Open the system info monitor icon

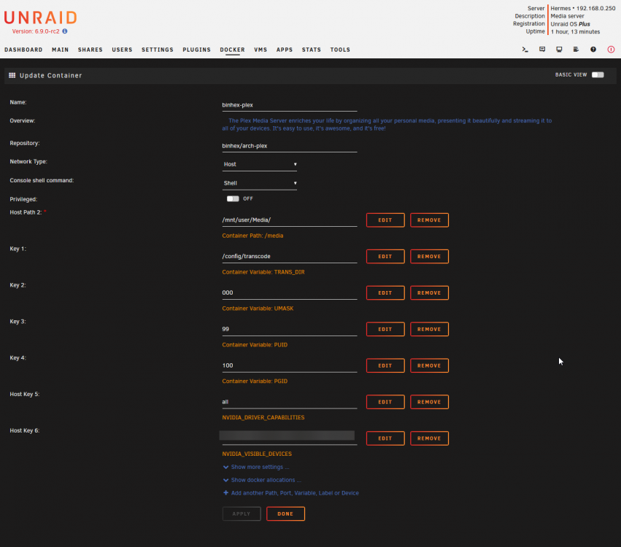tap(559, 50)
